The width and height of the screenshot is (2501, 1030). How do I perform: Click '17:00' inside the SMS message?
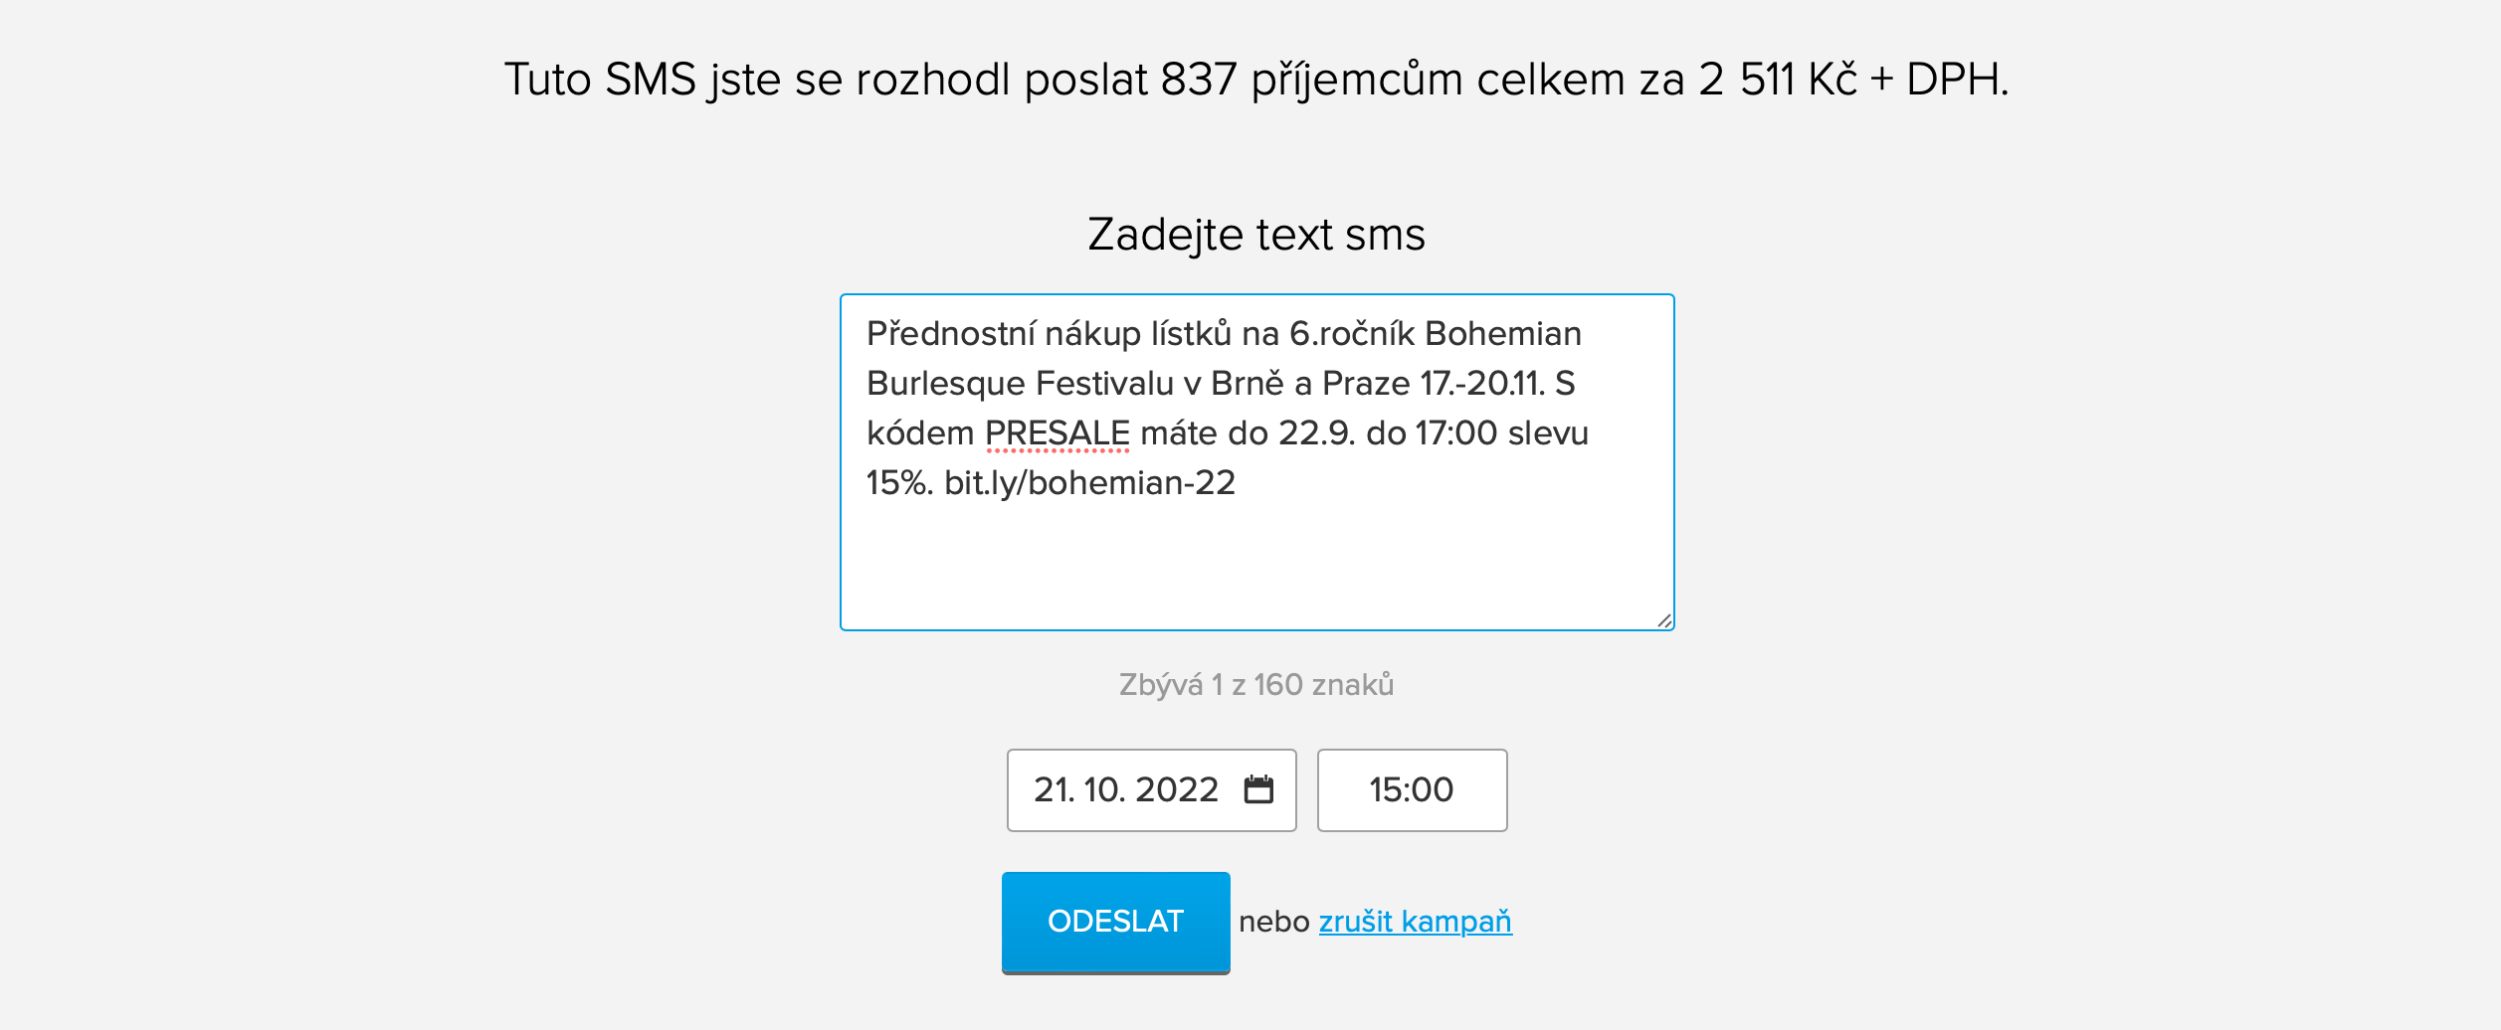pos(1455,433)
